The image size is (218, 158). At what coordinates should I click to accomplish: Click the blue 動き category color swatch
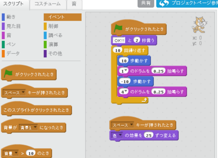click(3, 17)
